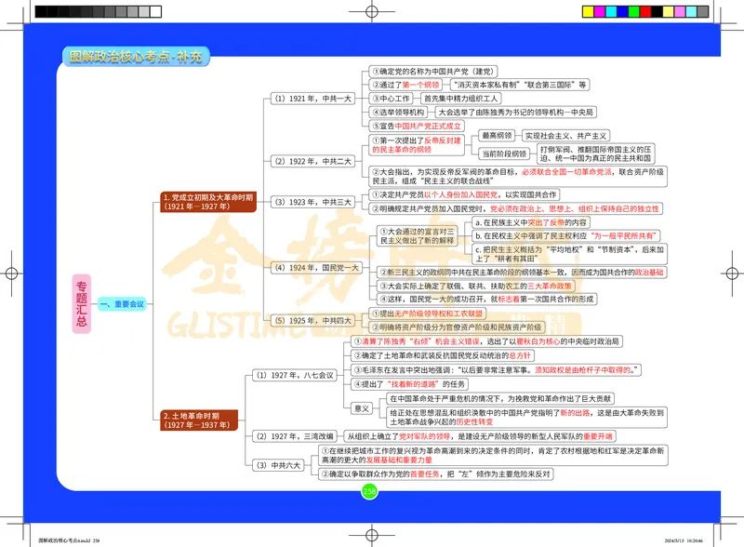
Task: Click the yellow 意义 label box under 八七会议
Action: [363, 409]
